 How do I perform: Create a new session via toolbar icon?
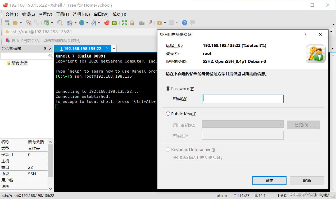coord(7,23)
